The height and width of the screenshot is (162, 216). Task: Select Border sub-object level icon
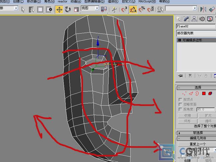click(197, 94)
